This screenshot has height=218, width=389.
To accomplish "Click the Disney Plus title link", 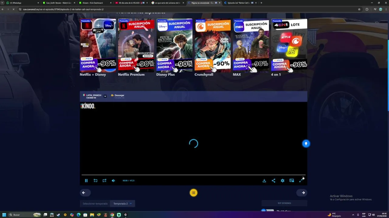I will pyautogui.click(x=165, y=74).
